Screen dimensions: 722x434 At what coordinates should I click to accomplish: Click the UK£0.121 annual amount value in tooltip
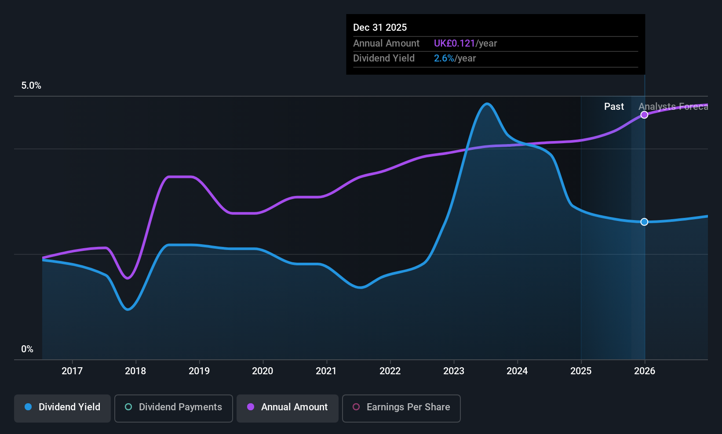coord(454,43)
